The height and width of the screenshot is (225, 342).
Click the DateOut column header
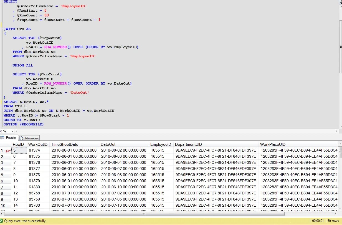coord(124,144)
